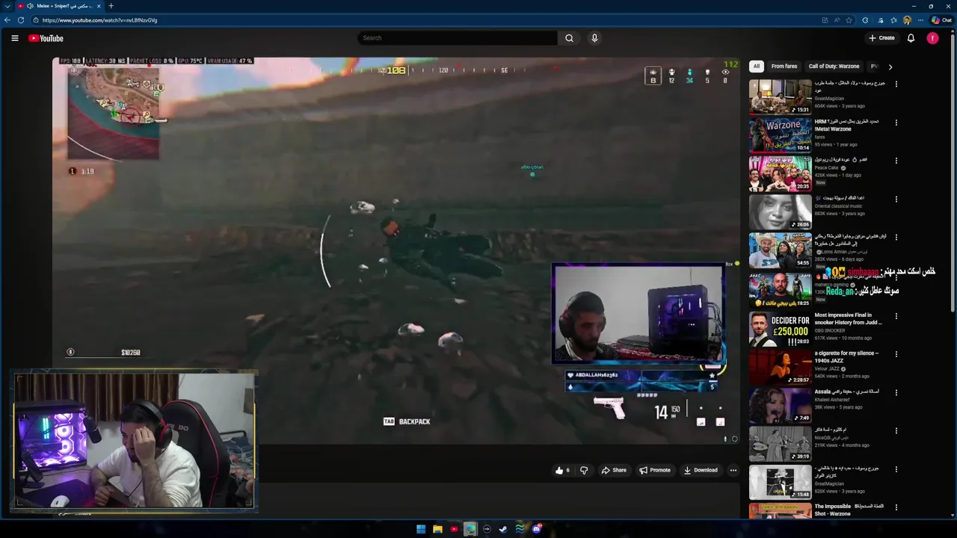Go to YouTube home via logo
Viewport: 957px width, 538px height.
coord(46,38)
